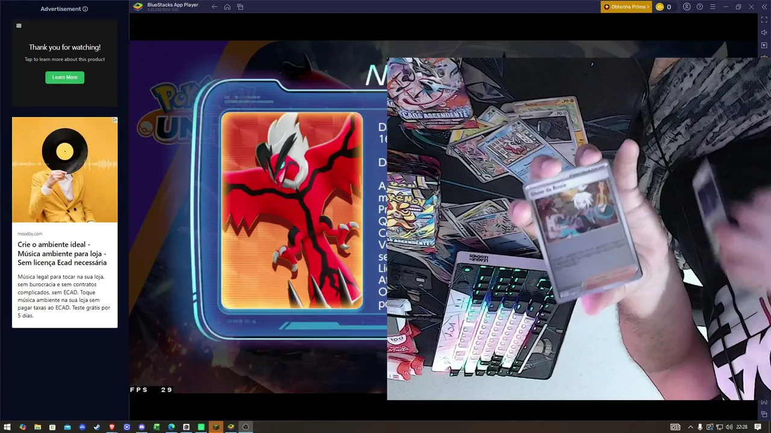The image size is (771, 433).
Task: Open WhatsApp from the taskbar
Action: coord(201,427)
